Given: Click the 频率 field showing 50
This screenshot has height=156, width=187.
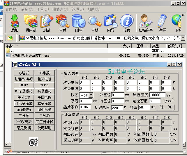Looking at the screenshot, I should (x=144, y=107).
